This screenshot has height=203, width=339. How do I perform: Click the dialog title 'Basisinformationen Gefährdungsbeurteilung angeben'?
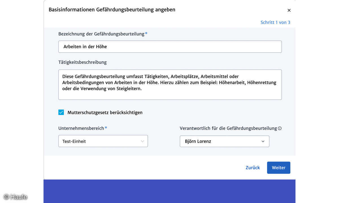[x=112, y=10]
